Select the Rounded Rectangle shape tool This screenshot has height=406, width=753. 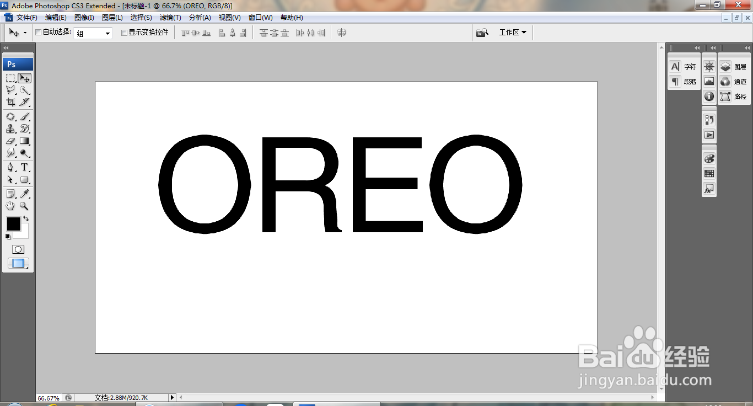(x=24, y=180)
